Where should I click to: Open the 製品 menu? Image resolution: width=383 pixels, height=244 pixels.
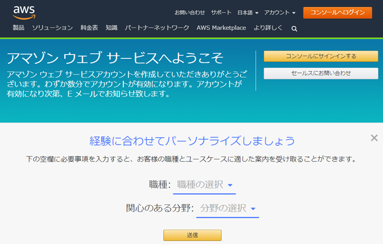(18, 28)
